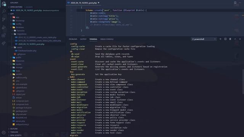Open the create_failed_jobs_table.php migration file
244x137 pixels.
point(40,41)
